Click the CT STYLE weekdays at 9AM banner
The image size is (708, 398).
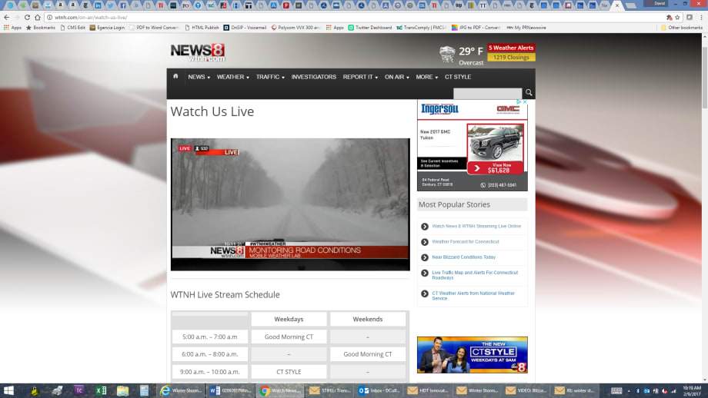click(x=472, y=355)
